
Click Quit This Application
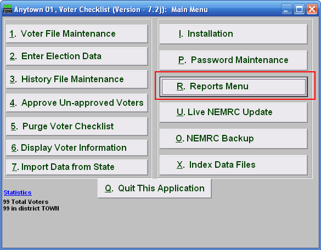[x=155, y=189]
